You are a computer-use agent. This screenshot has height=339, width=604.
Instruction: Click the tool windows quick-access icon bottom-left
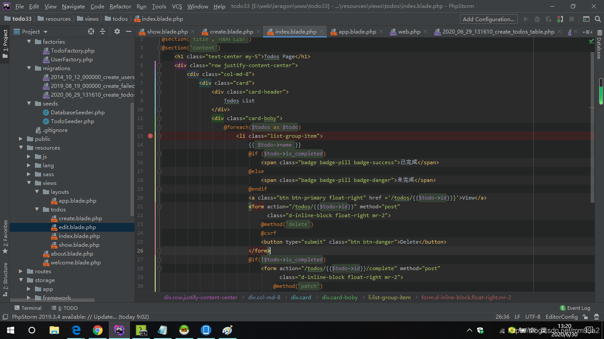[x=5, y=317]
